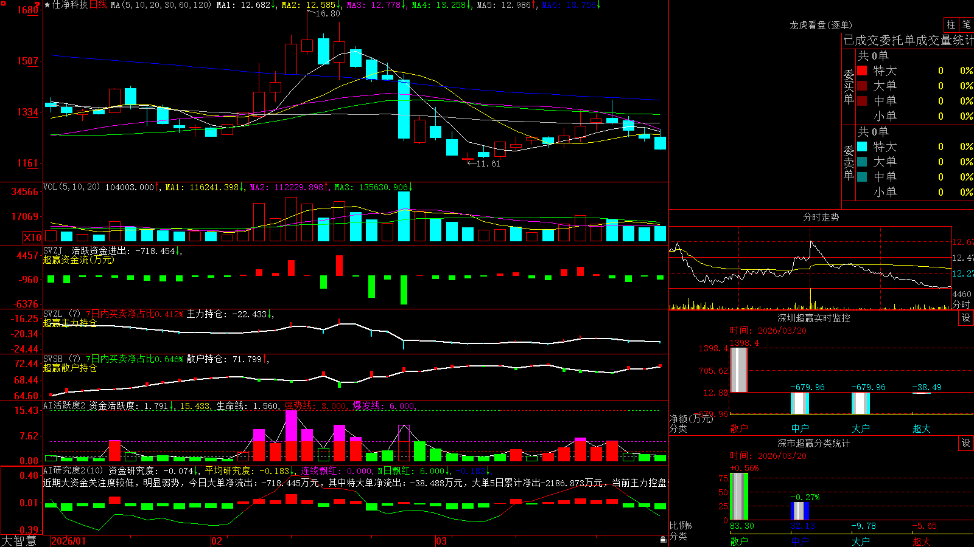The width and height of the screenshot is (974, 547).
Task: Click the 16.80 high price label
Action: 328,13
